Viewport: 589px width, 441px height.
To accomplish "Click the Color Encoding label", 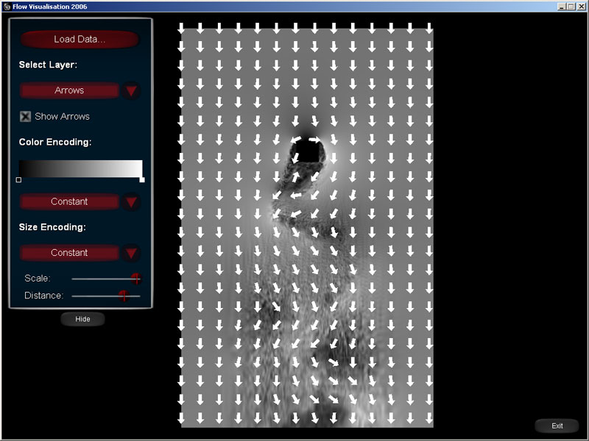I will click(55, 142).
